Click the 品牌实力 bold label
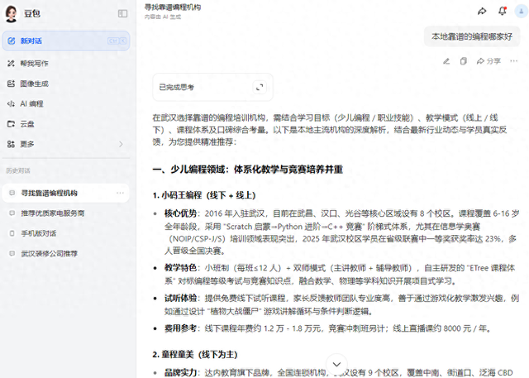This screenshot has height=378, width=529. (180, 372)
